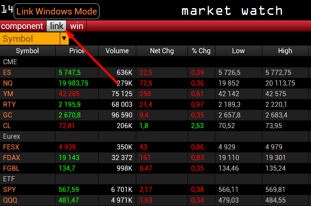Click the % Chg column header

(201, 51)
